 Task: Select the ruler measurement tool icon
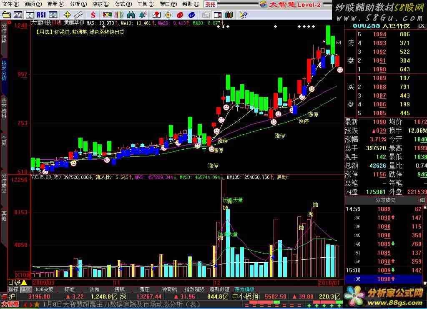[x=78, y=15]
